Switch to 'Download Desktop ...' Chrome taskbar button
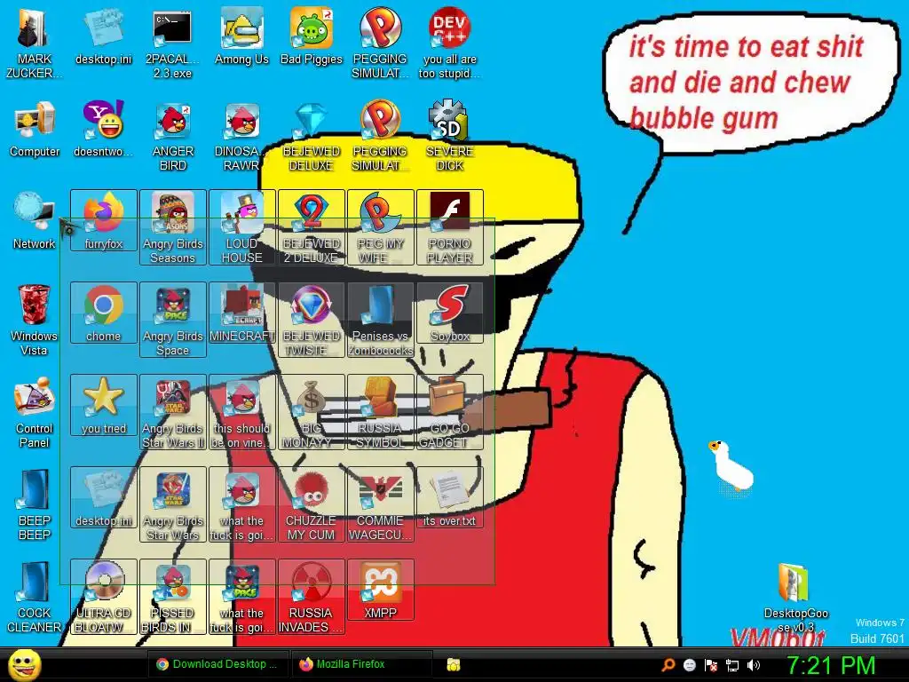The height and width of the screenshot is (682, 909). (217, 664)
